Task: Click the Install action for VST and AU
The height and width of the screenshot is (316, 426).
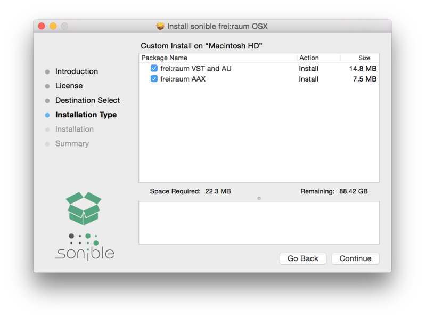Action: (x=309, y=69)
